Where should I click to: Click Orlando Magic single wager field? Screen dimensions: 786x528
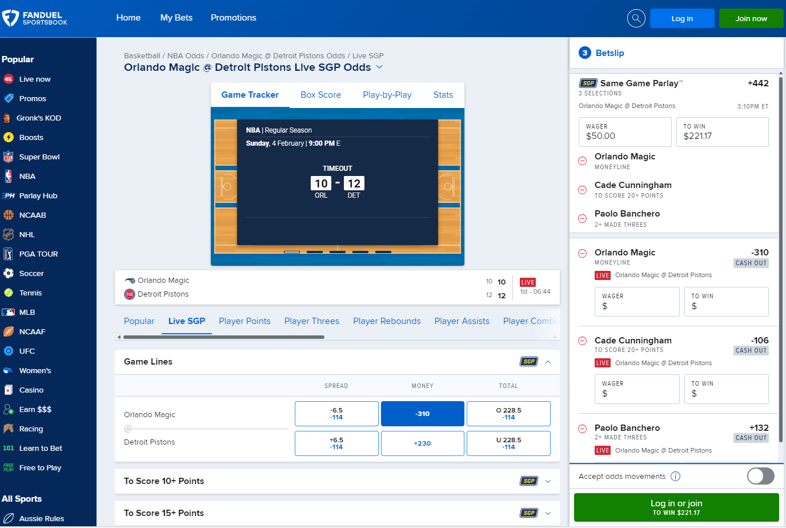[x=637, y=302]
